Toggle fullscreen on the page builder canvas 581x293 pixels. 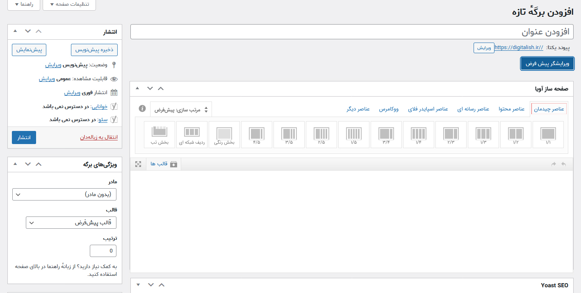138,164
